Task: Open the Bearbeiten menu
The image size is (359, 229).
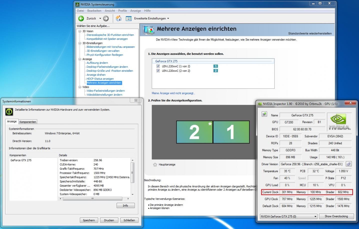Action: 94,11
